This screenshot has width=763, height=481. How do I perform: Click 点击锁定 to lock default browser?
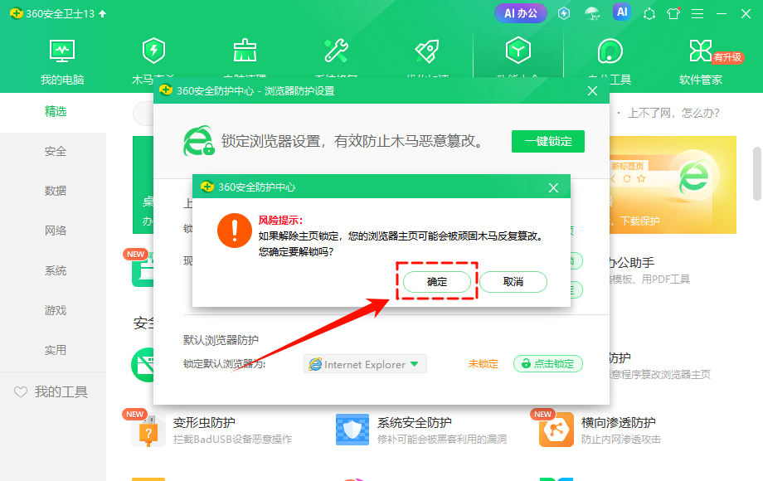548,363
